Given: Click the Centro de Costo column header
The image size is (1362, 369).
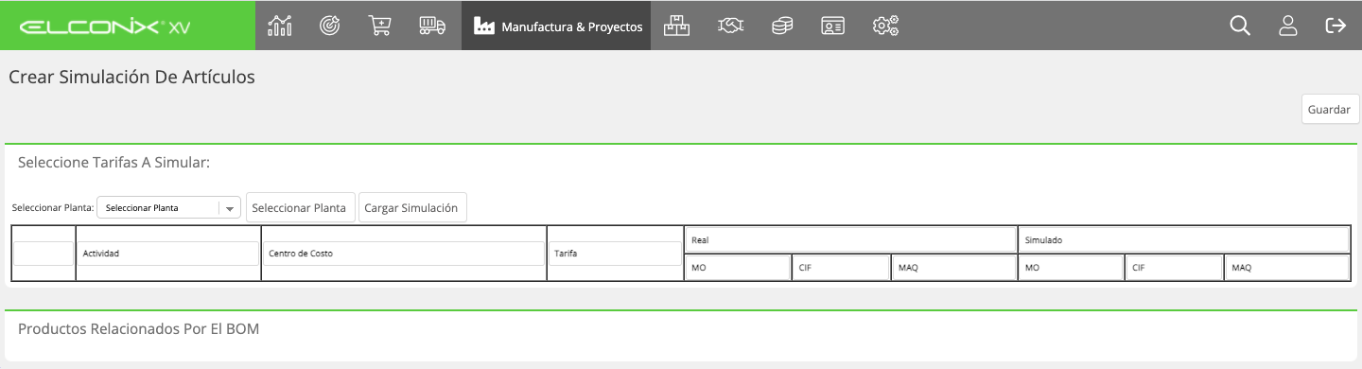Looking at the screenshot, I should [x=404, y=254].
